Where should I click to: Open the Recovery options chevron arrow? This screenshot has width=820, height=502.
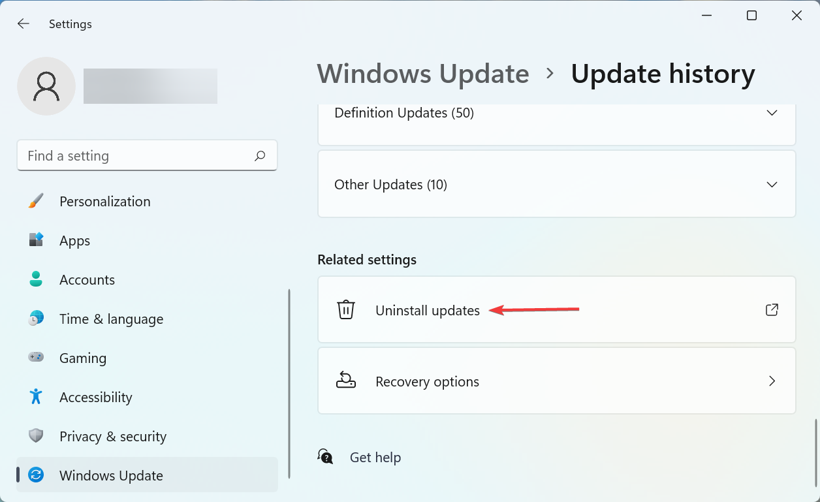(772, 381)
